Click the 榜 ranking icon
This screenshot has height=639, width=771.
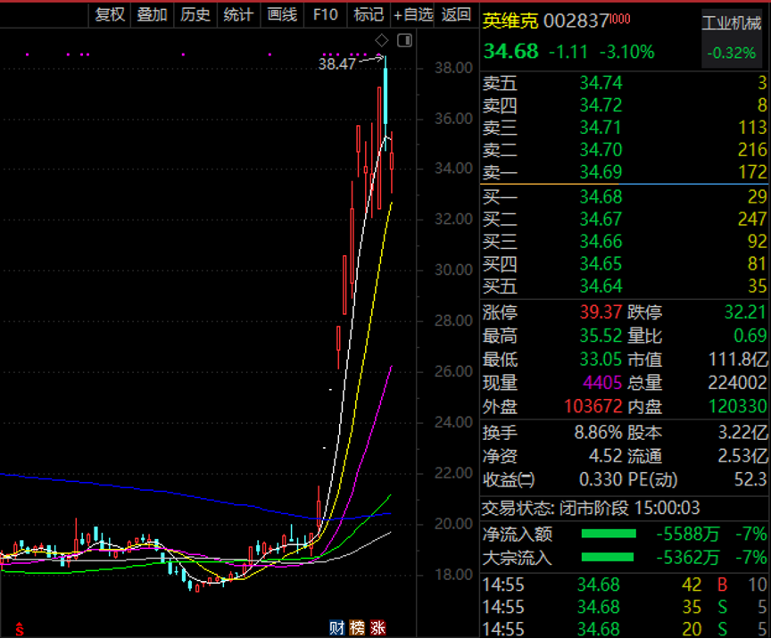point(358,627)
